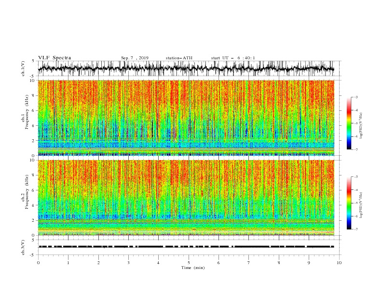Click time axis tick label "7"
This screenshot has width=382, height=295.
point(249,263)
